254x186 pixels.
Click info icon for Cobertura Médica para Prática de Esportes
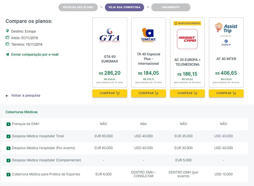[x=8, y=174]
